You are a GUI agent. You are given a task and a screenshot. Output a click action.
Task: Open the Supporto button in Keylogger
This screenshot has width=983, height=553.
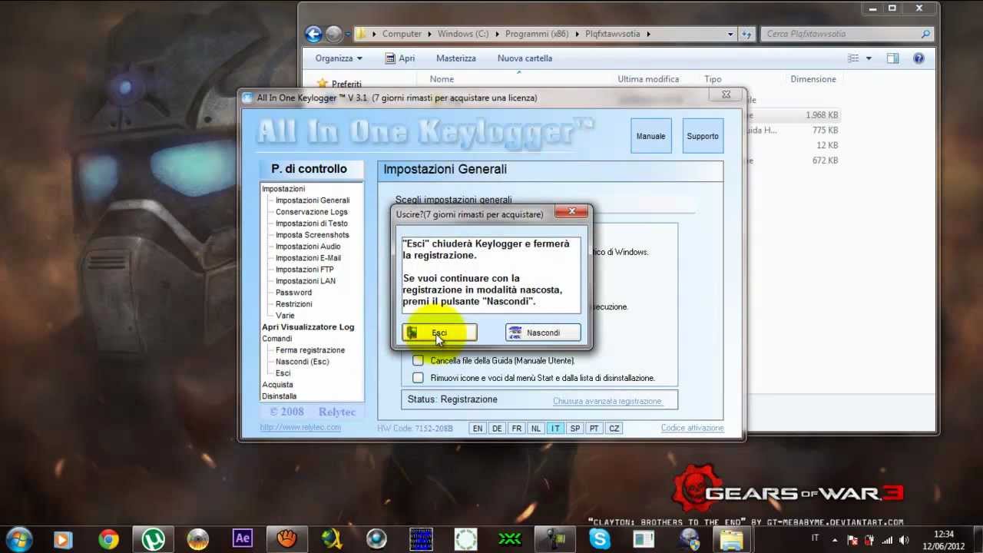(703, 136)
